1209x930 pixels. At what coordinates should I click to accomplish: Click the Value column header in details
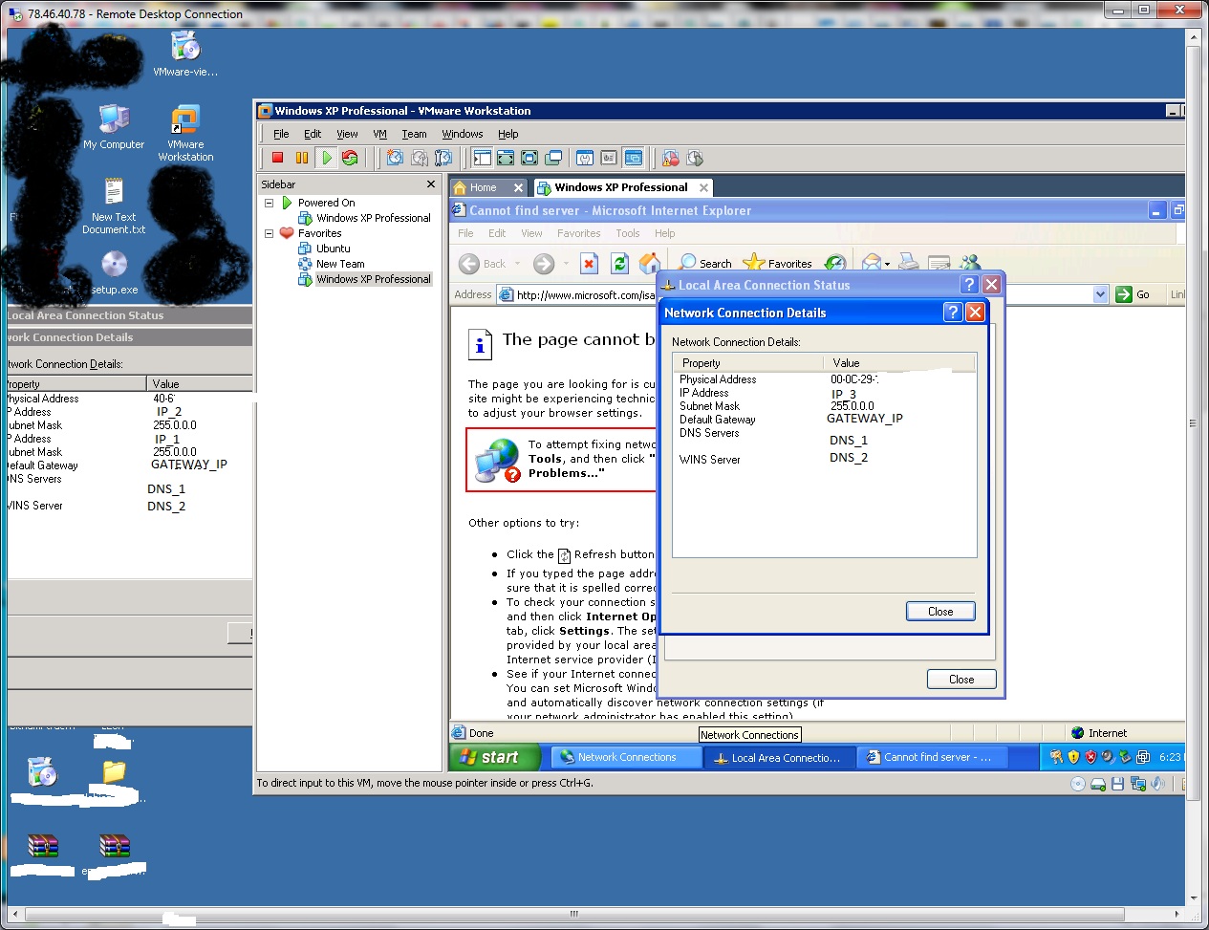click(899, 363)
